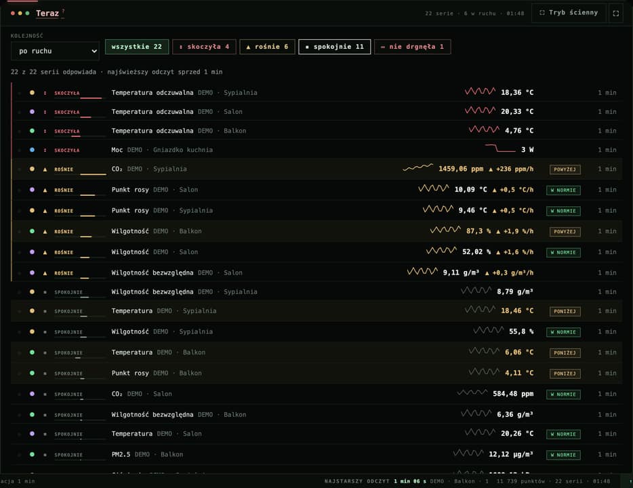Click the sparkline of CO₂ Sypialnia row
The height and width of the screenshot is (488, 633).
(418, 167)
